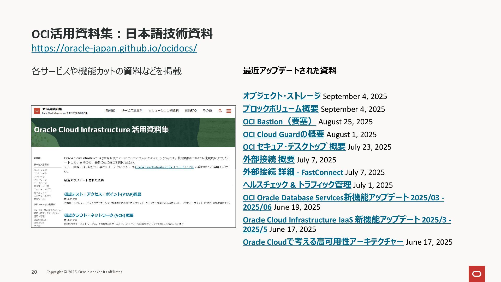This screenshot has height=282, width=501.
Task: Select ストレージ in the sidebar
Action: pyautogui.click(x=39, y=177)
